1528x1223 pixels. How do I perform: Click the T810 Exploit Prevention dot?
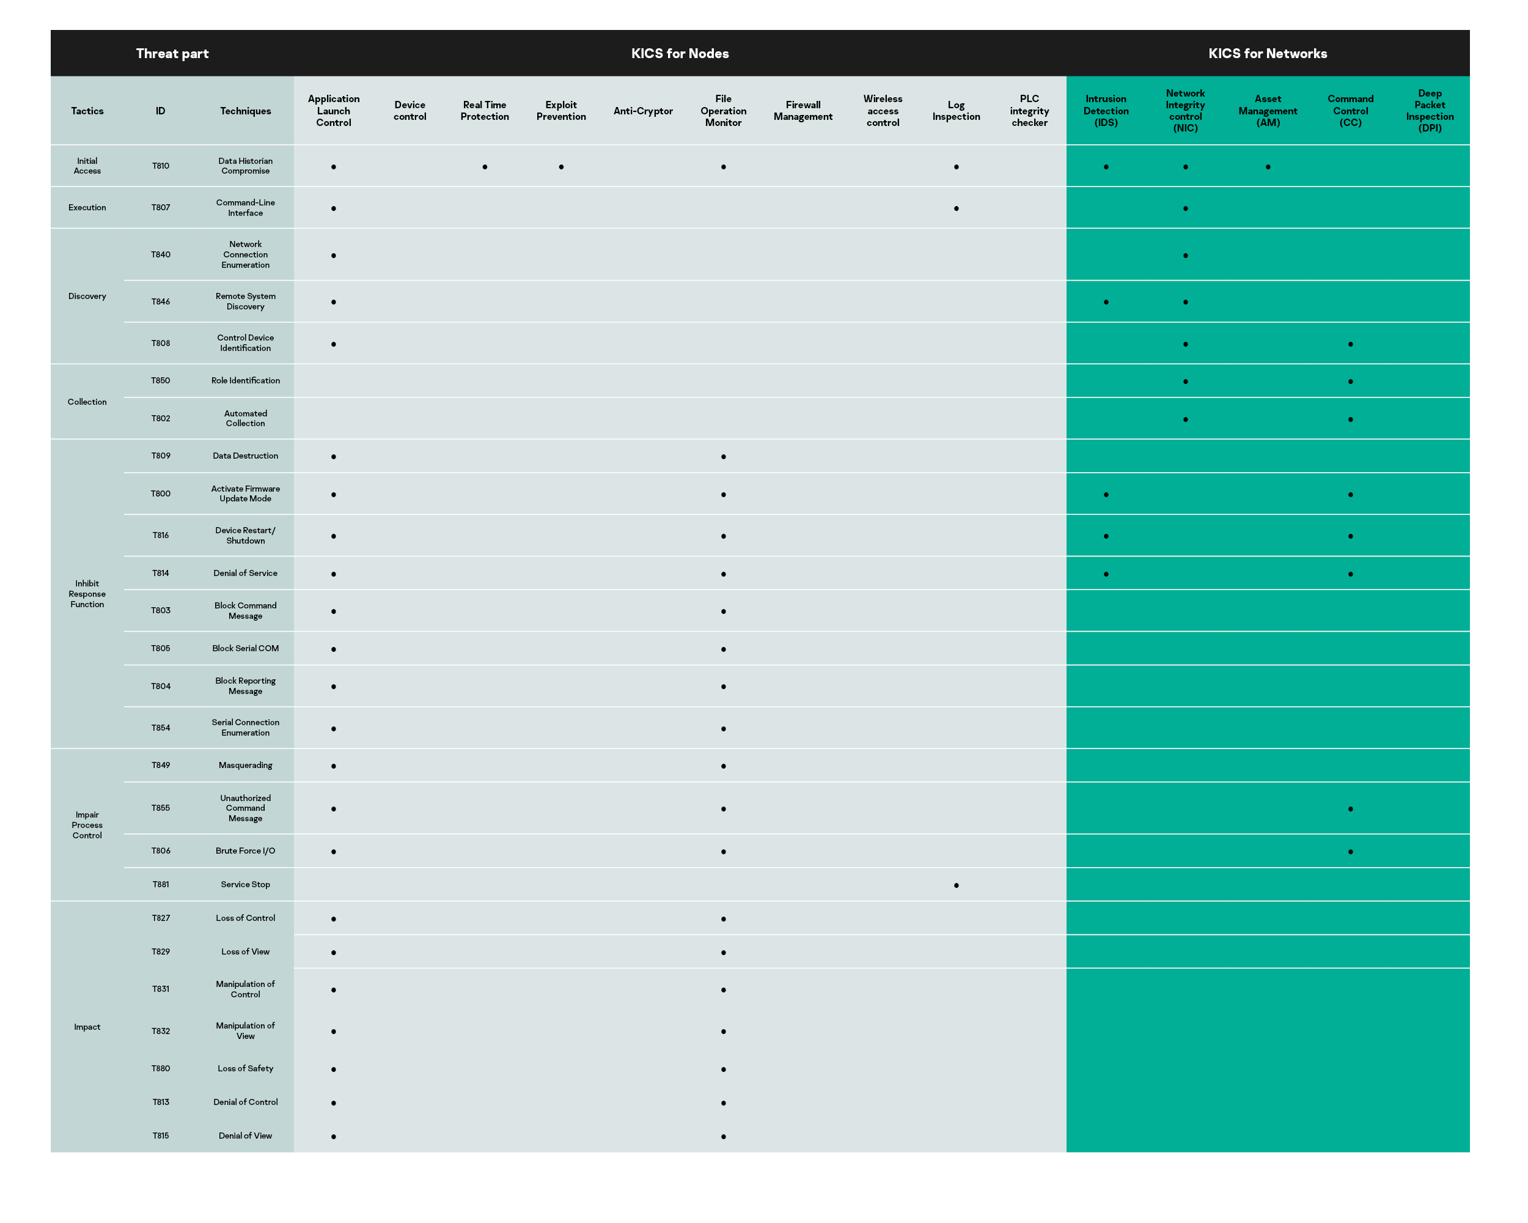click(561, 168)
